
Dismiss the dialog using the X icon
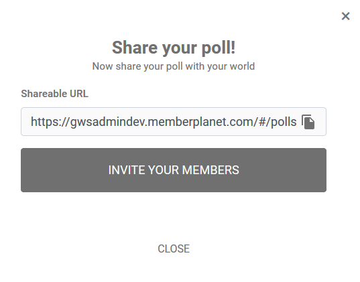pos(345,16)
